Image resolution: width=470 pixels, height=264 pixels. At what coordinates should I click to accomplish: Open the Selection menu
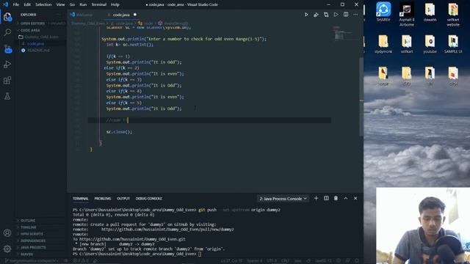click(43, 4)
